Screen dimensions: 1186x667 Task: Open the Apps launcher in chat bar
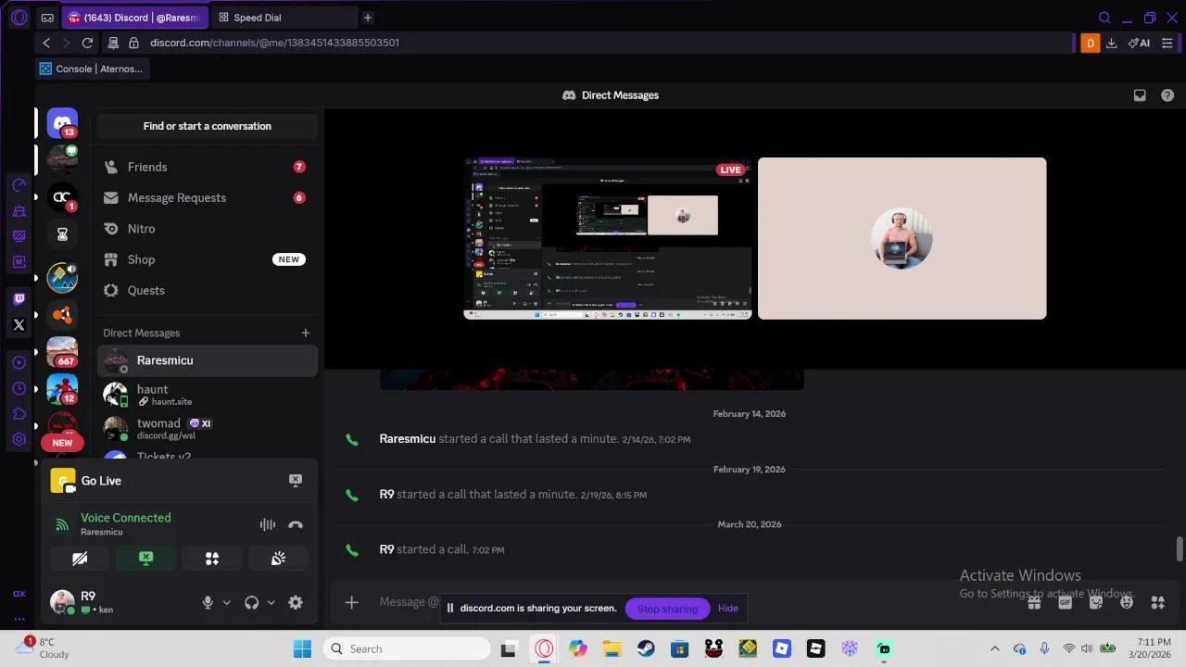(1157, 603)
